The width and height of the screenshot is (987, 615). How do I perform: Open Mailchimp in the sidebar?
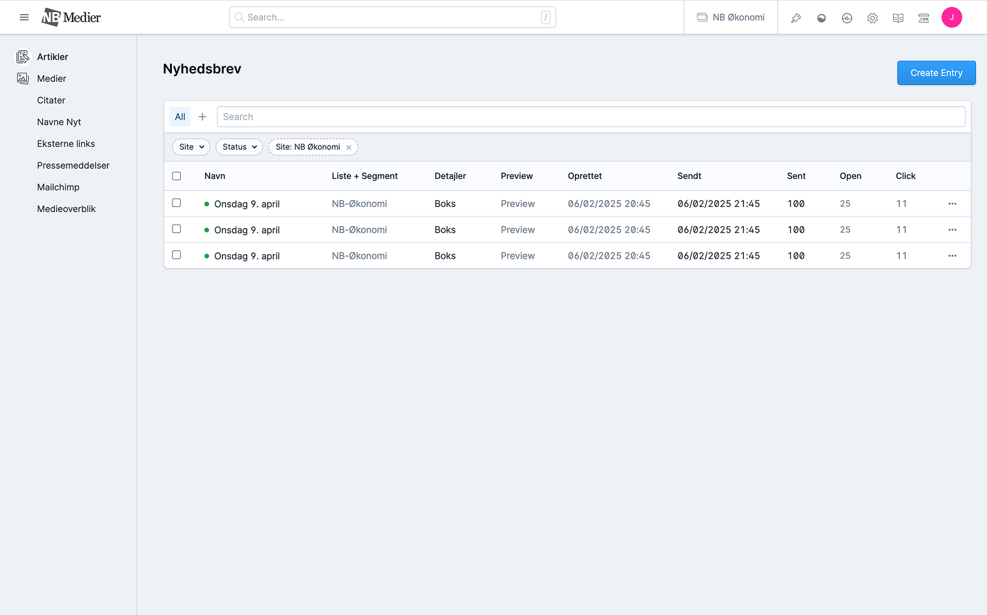pyautogui.click(x=58, y=187)
